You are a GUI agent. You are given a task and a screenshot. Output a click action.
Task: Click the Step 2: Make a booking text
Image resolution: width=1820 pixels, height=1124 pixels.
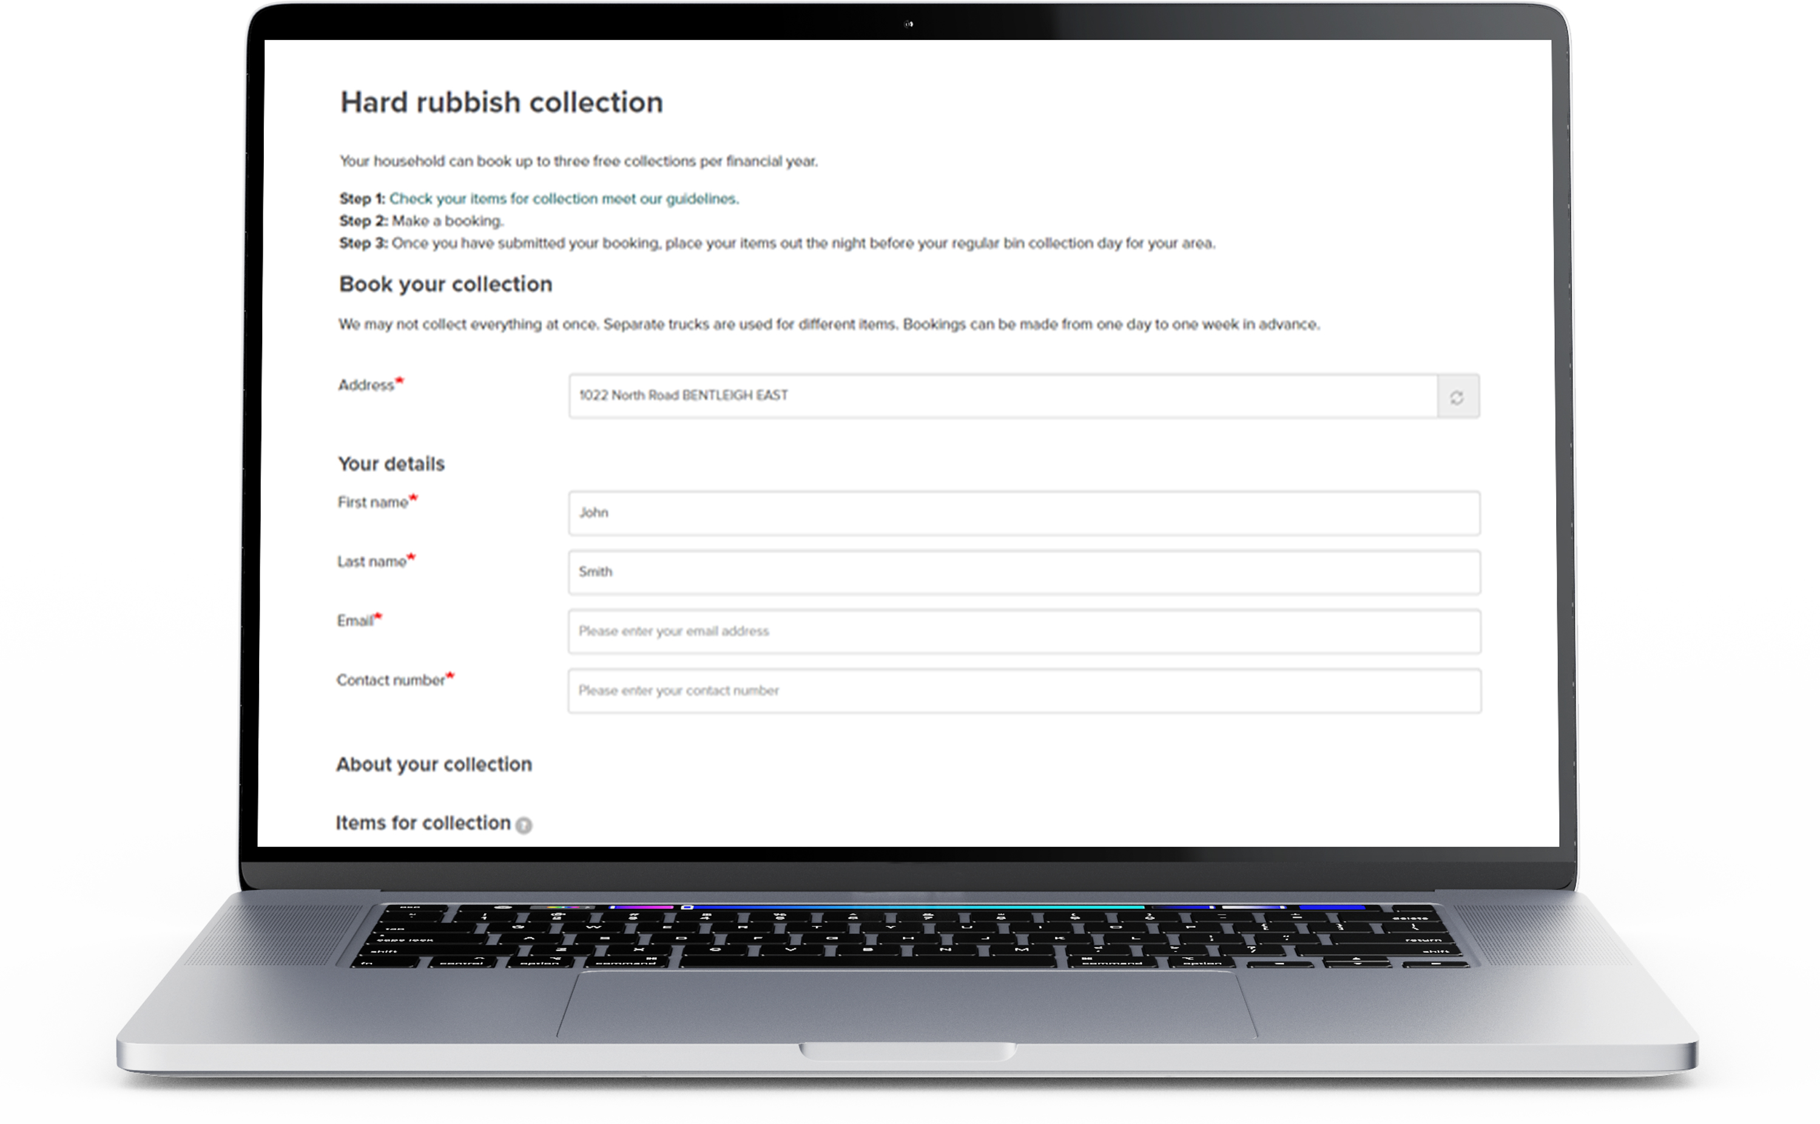[421, 221]
